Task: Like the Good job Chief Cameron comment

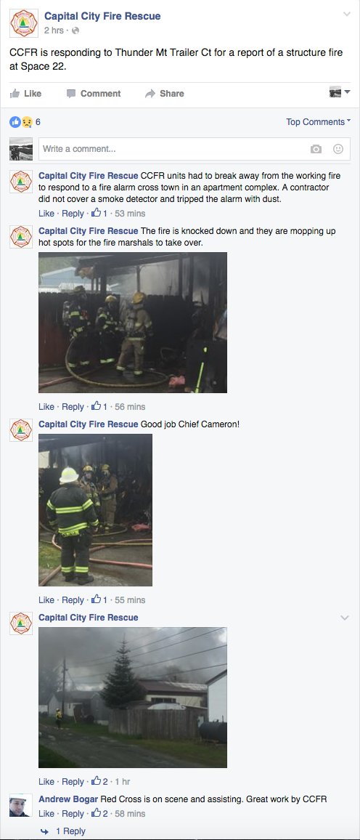Action: pyautogui.click(x=46, y=600)
